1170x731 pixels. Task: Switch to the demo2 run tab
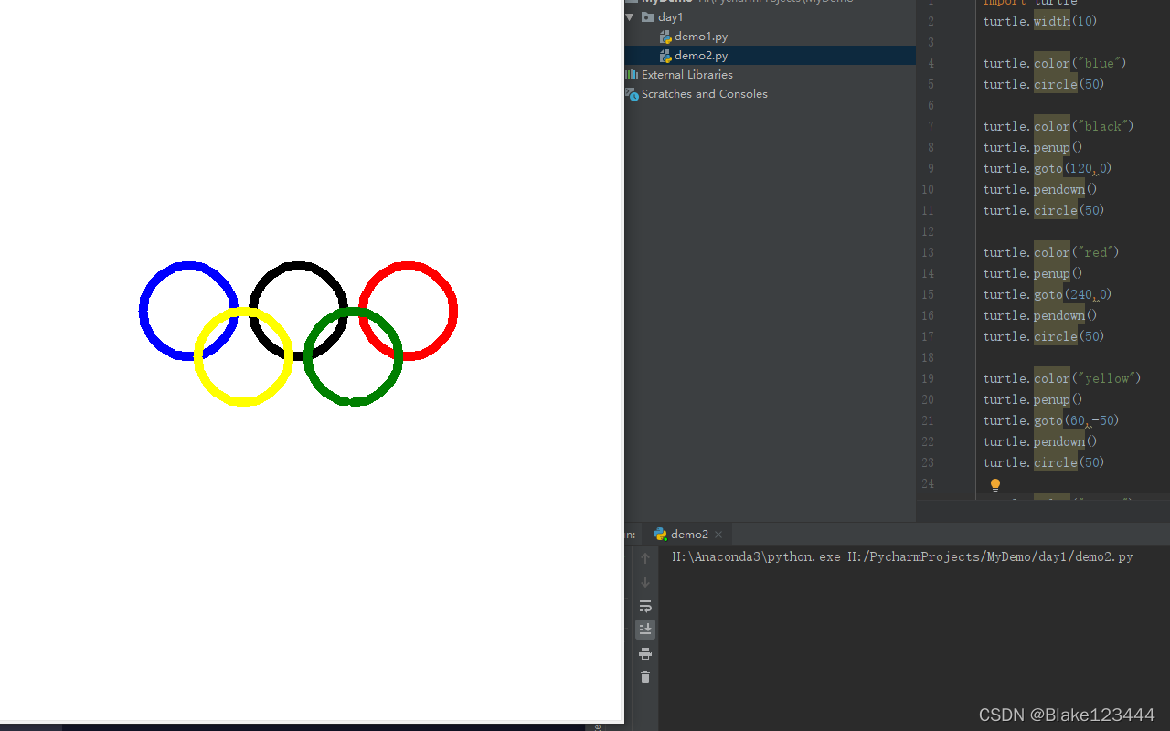coord(689,535)
